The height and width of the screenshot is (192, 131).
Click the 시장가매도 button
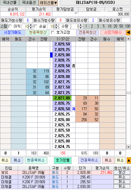[13, 33]
